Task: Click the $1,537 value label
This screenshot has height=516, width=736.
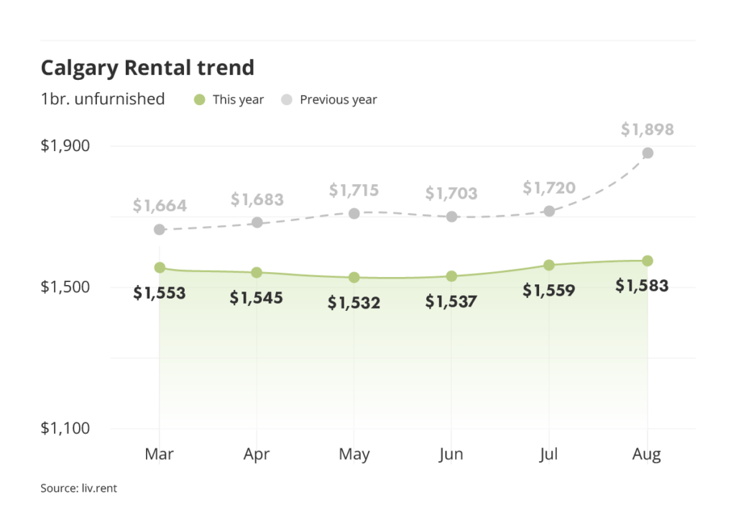Action: tap(451, 302)
